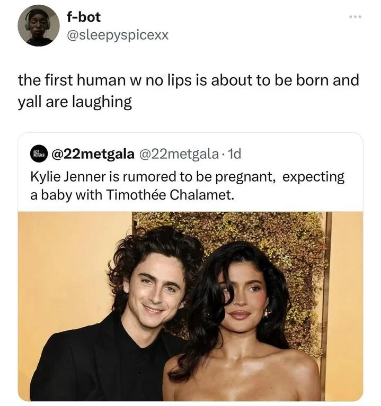Screen dimensions: 381x406
Task: Click the 22metgala account logo avatar
Action: (39, 155)
